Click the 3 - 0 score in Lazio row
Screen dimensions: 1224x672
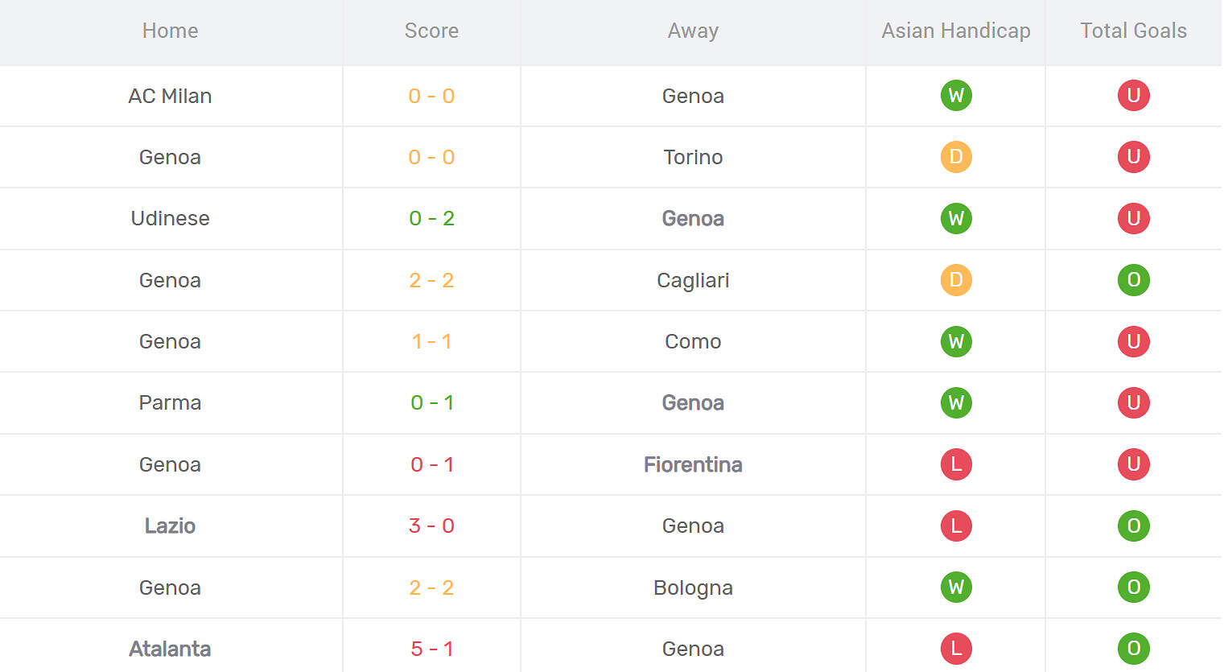tap(431, 526)
